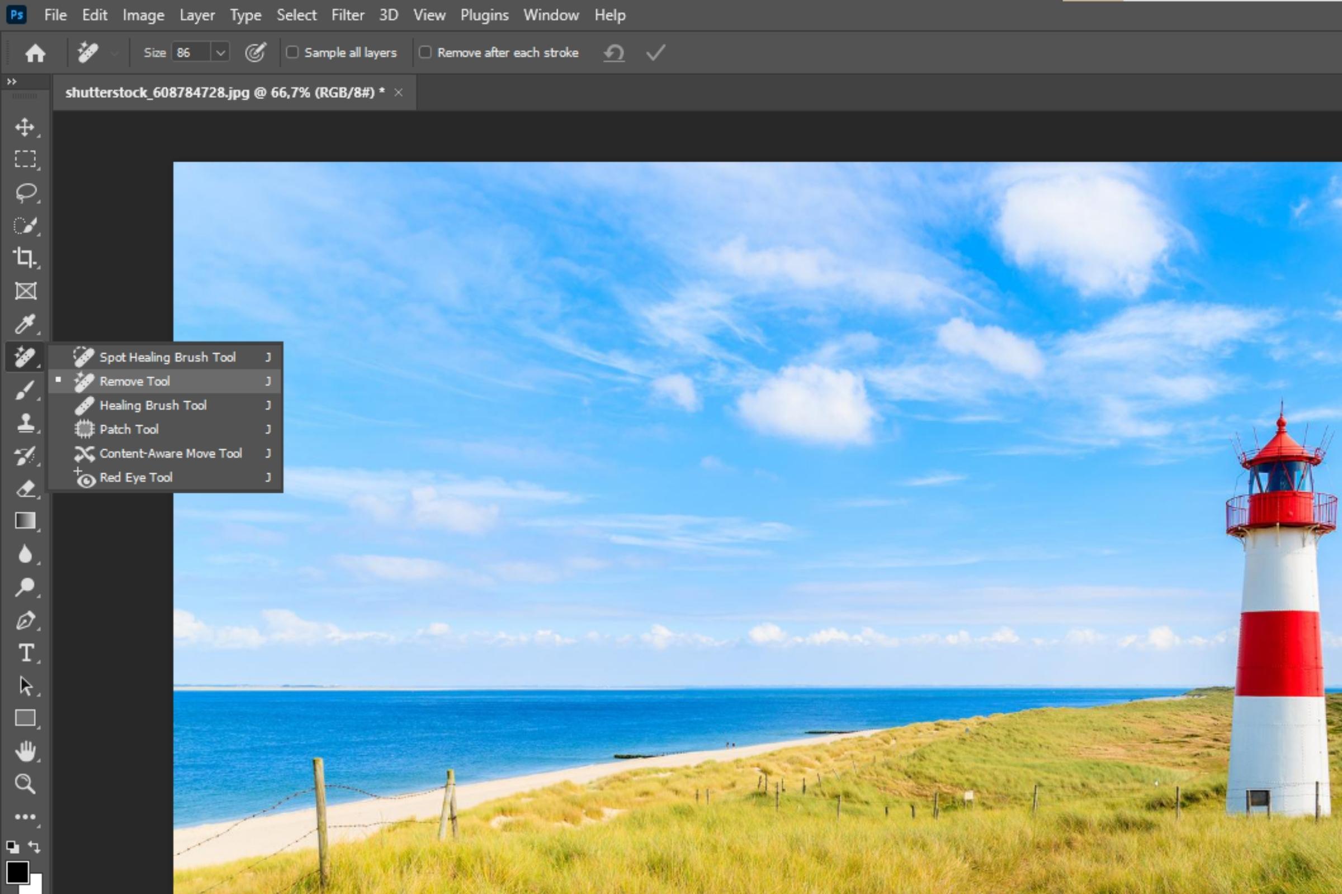Open the tool preset picker arrow

[115, 53]
